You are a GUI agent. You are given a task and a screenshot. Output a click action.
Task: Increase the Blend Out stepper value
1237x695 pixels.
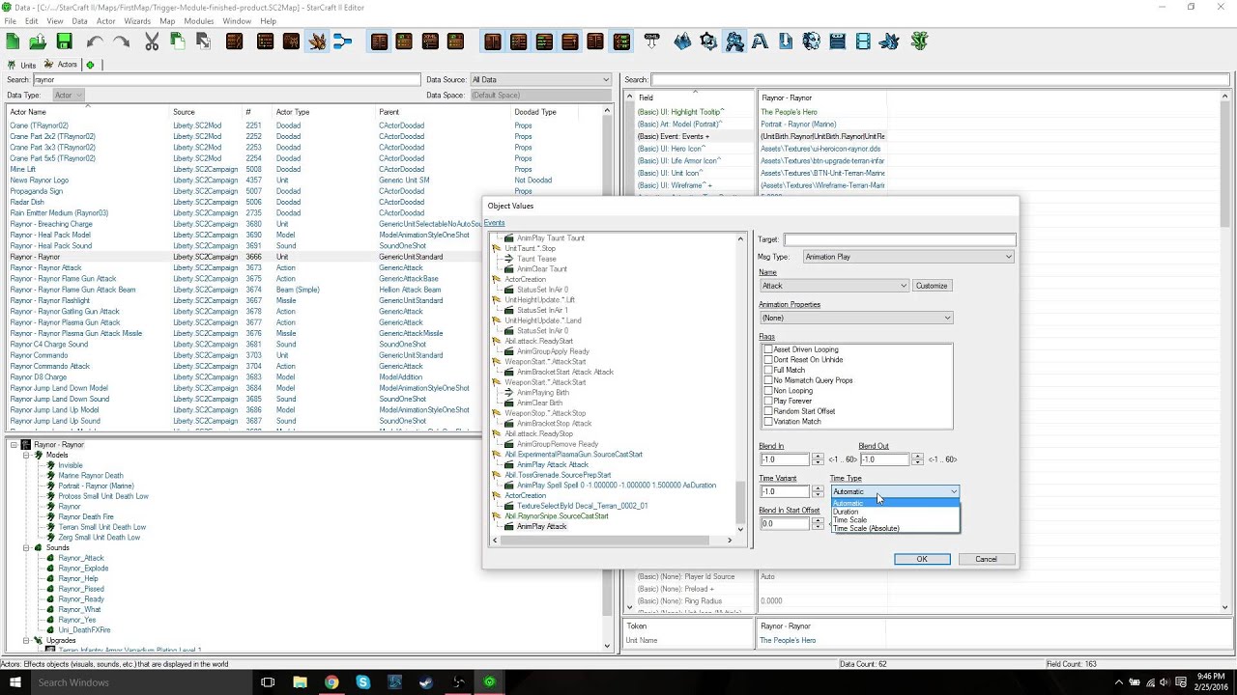(917, 457)
